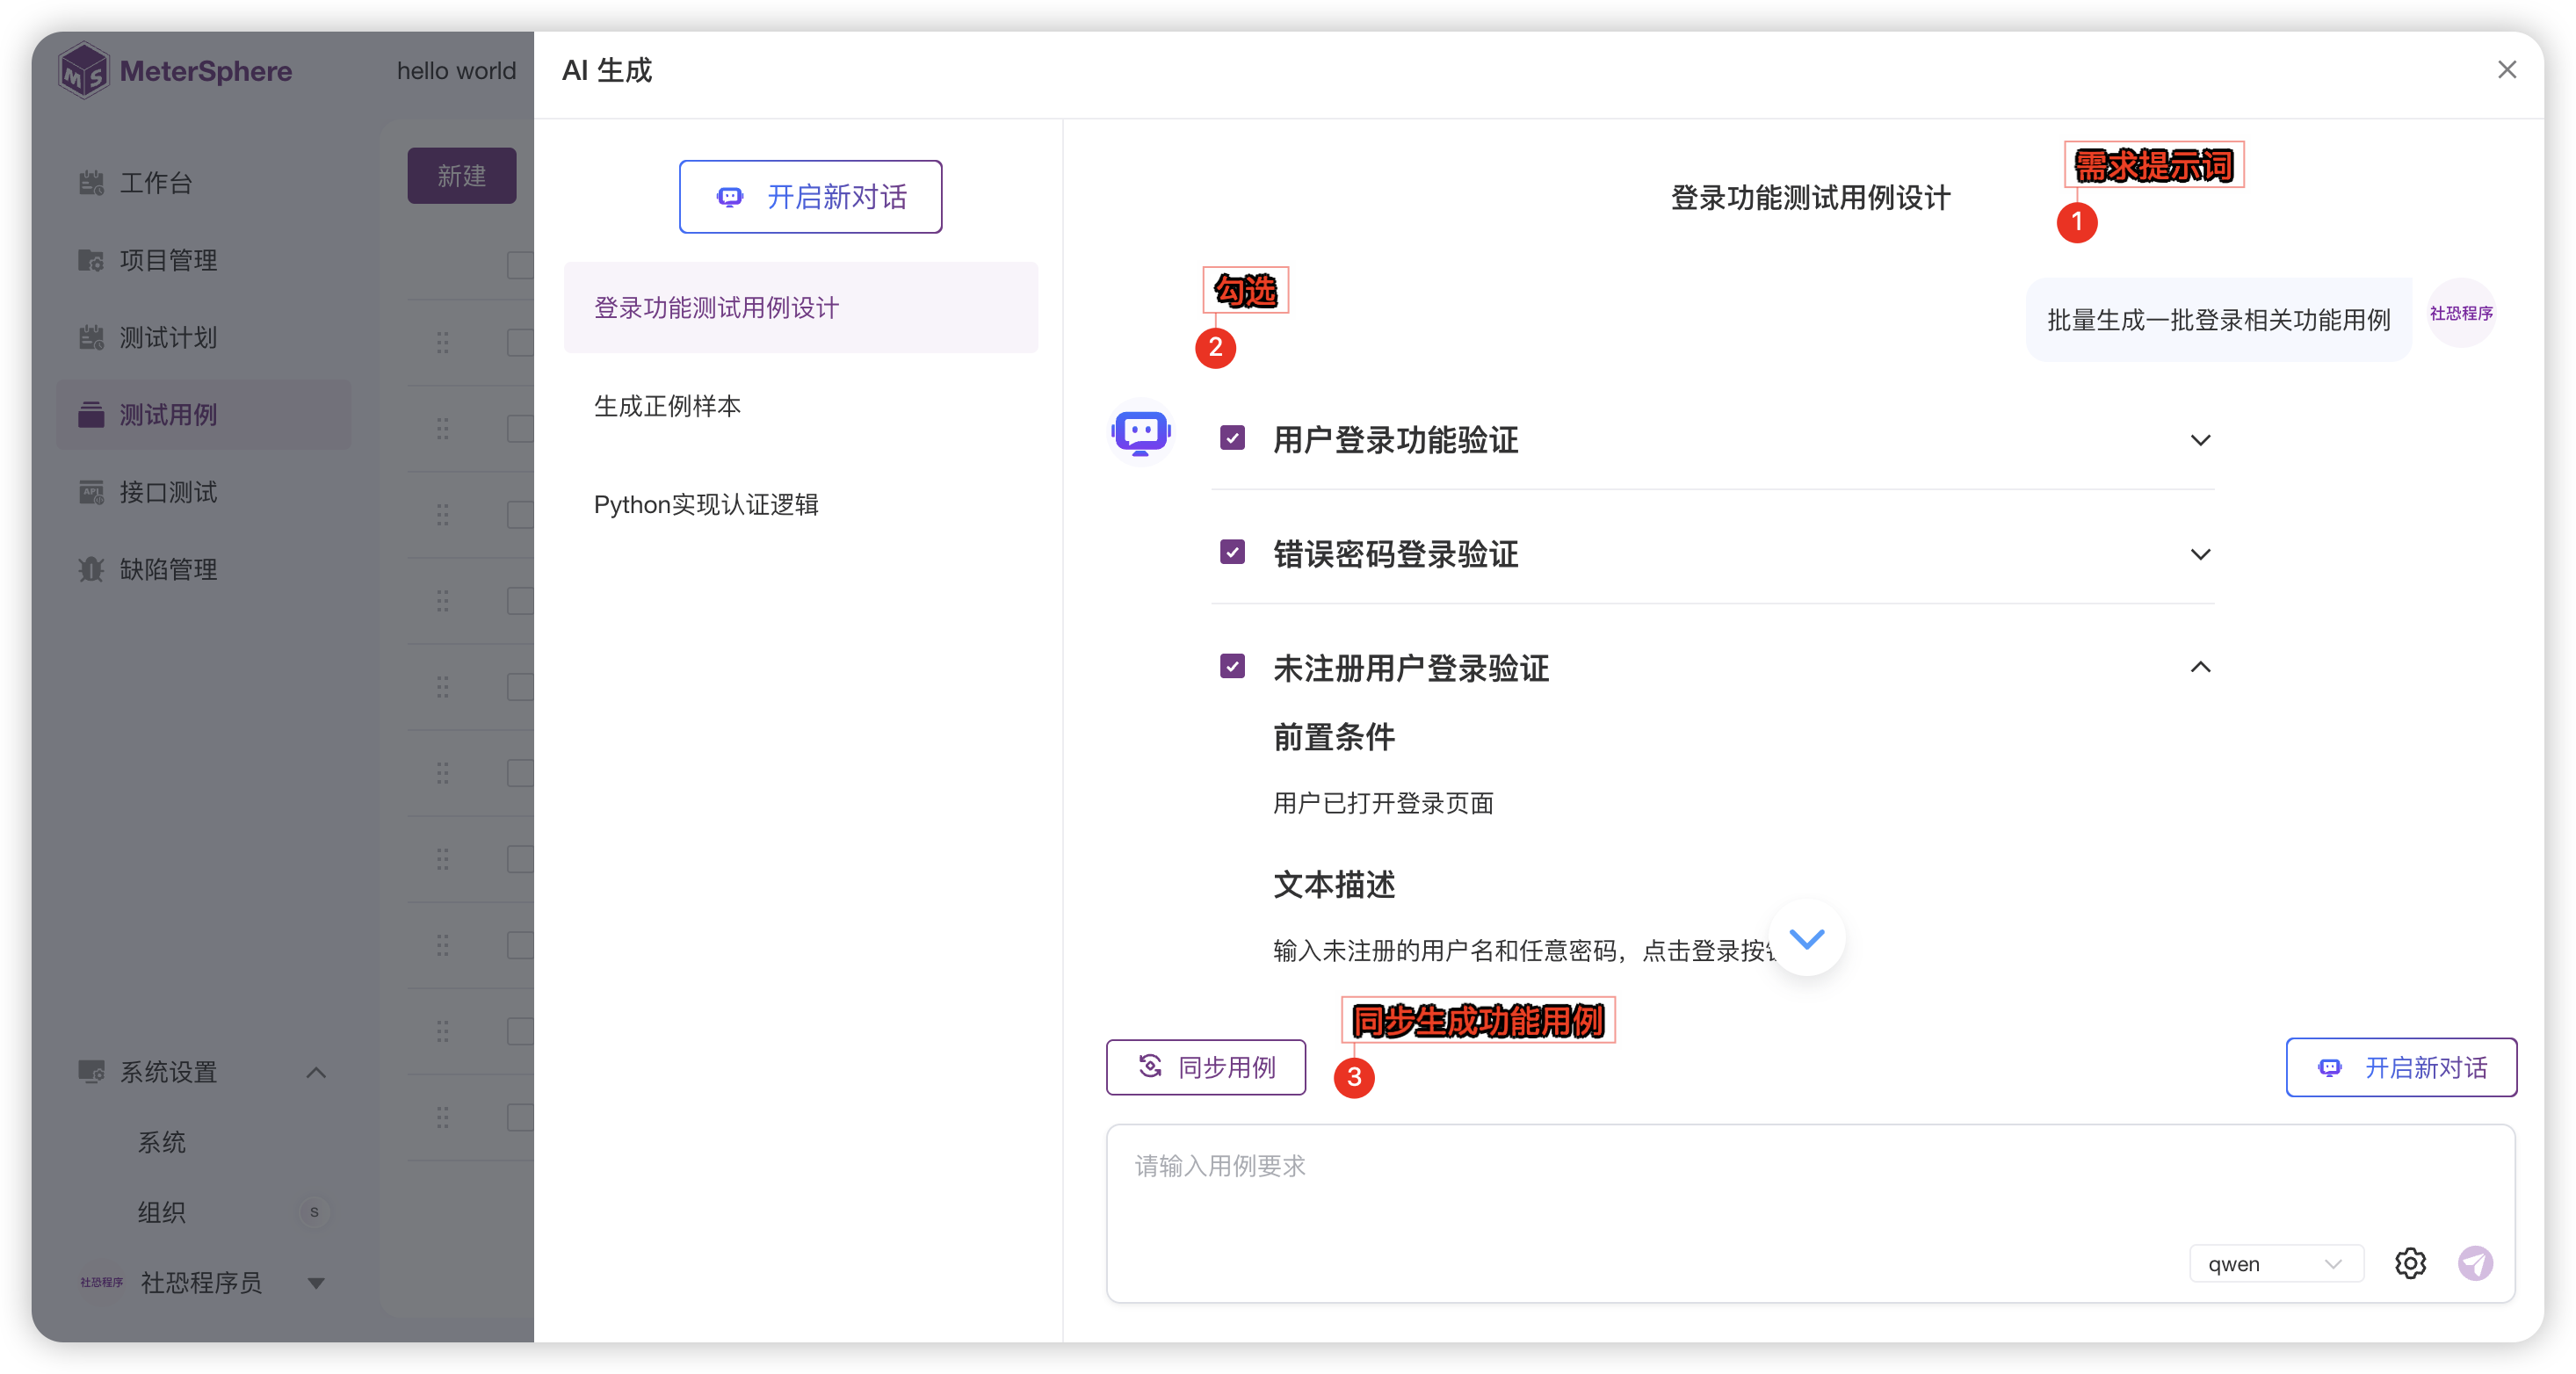
Task: Click the AI robot avatar icon
Action: click(1140, 433)
